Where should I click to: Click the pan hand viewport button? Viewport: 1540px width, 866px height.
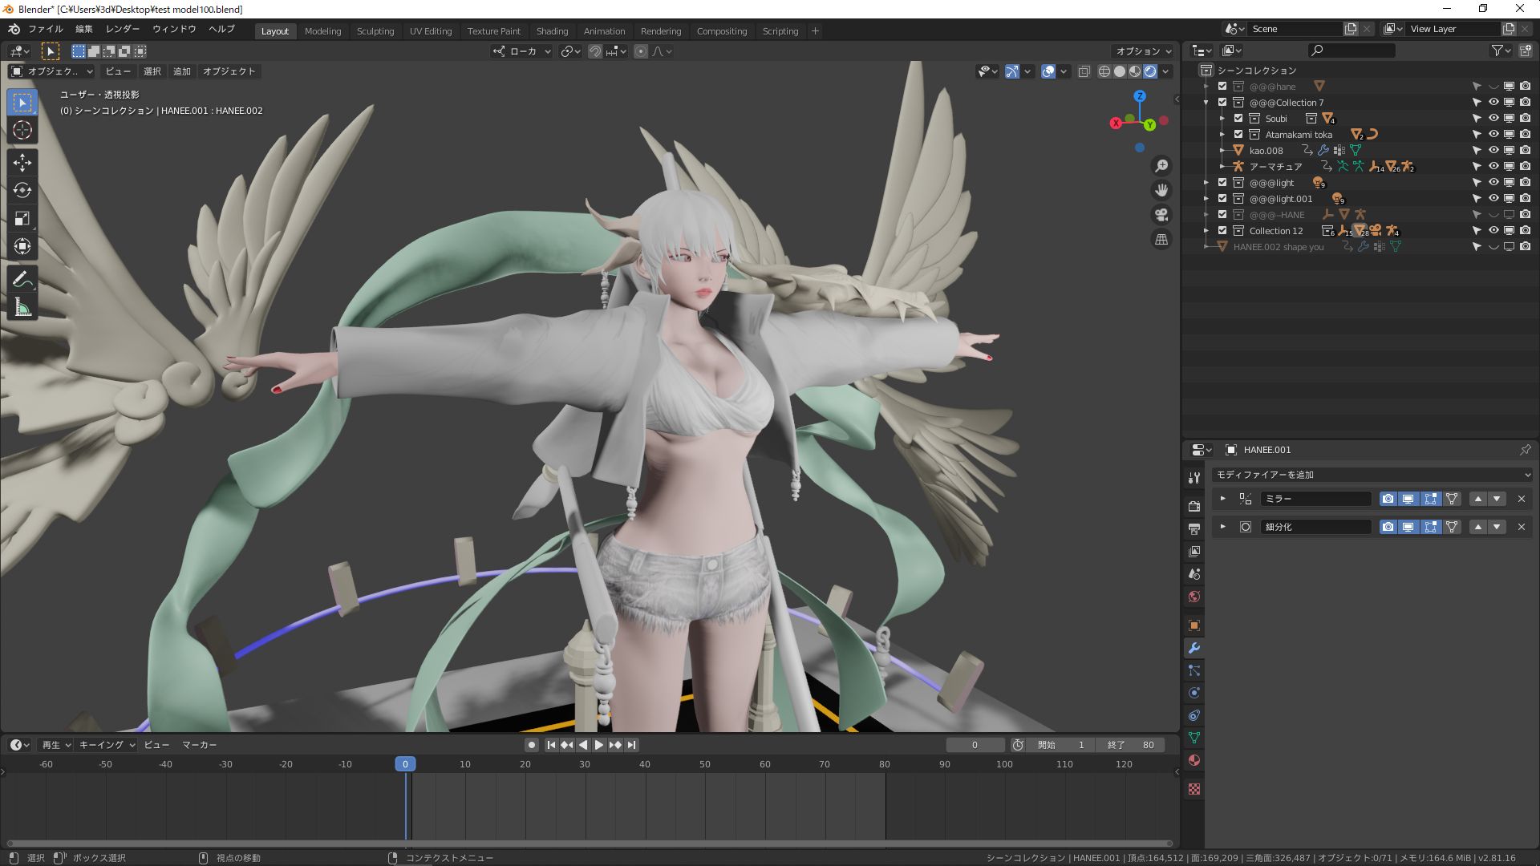[1161, 190]
